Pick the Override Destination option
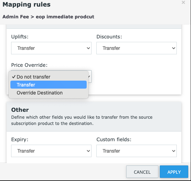 [49, 93]
